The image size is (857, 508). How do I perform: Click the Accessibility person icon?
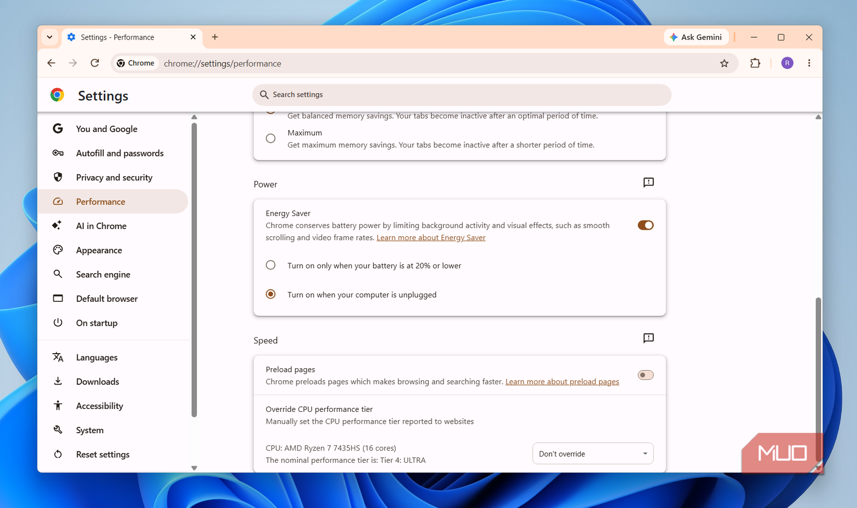point(58,406)
